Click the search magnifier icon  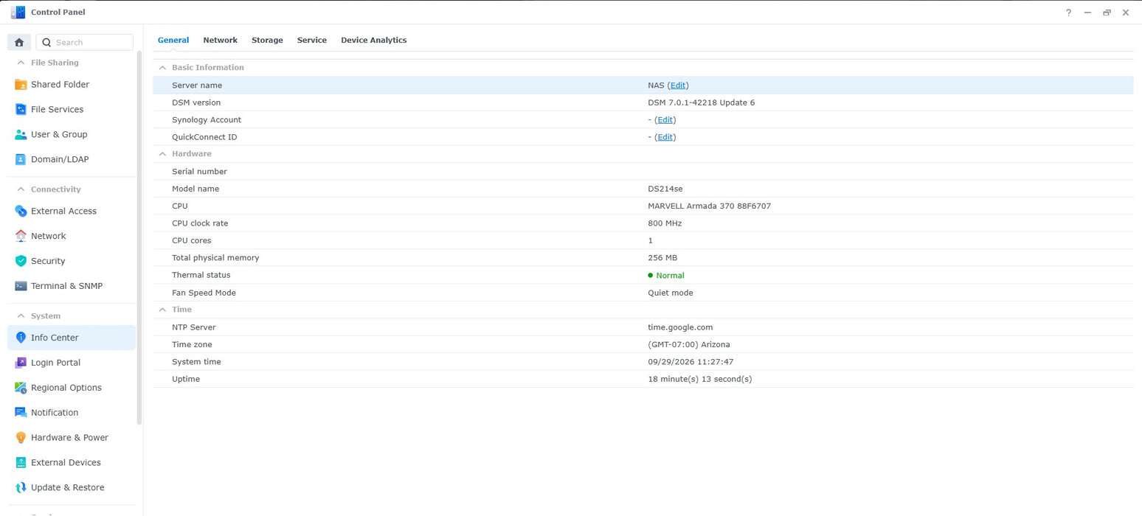pyautogui.click(x=46, y=43)
